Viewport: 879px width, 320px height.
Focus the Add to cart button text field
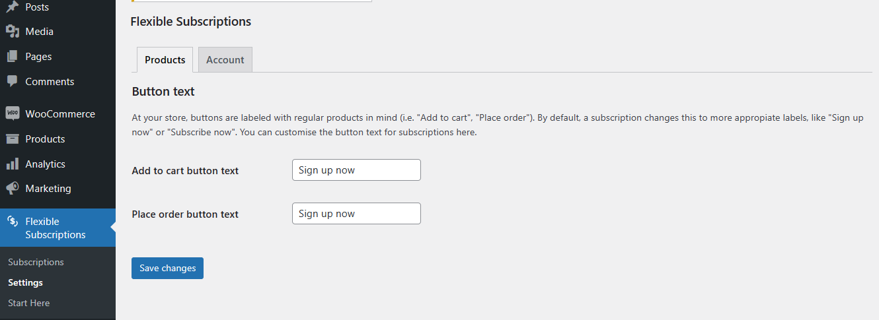[356, 170]
